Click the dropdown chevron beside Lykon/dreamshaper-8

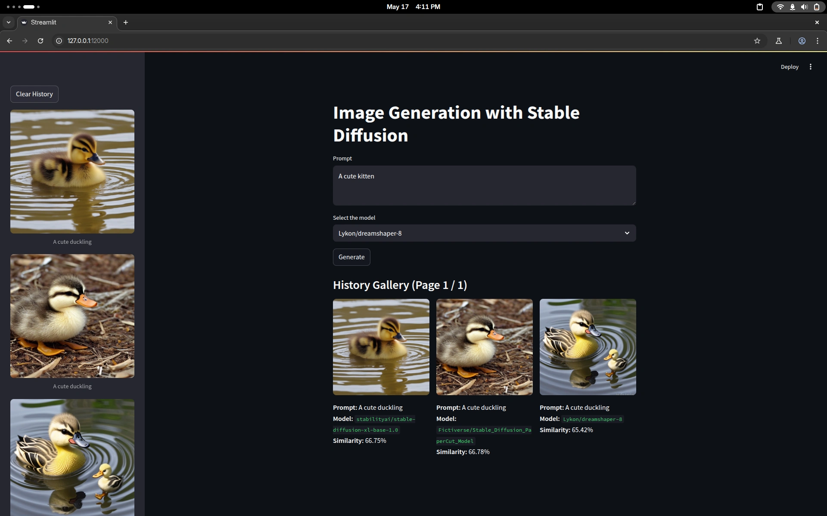627,233
